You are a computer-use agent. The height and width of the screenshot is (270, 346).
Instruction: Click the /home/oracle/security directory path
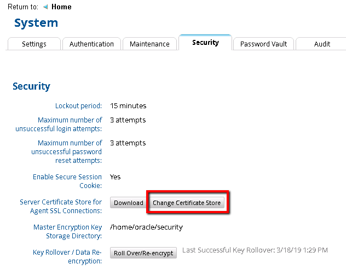pyautogui.click(x=146, y=227)
